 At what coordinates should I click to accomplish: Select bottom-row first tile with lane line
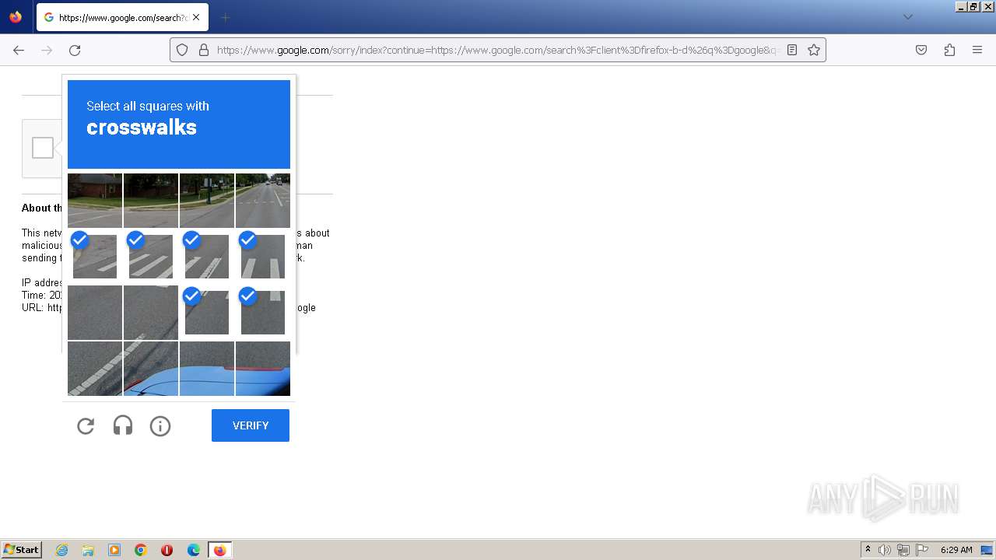pyautogui.click(x=95, y=369)
